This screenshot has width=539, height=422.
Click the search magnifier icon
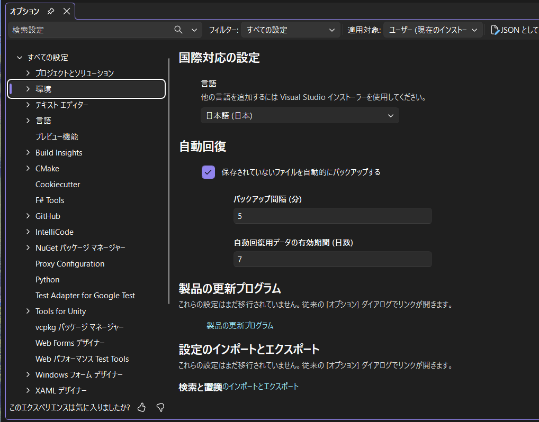(x=178, y=30)
